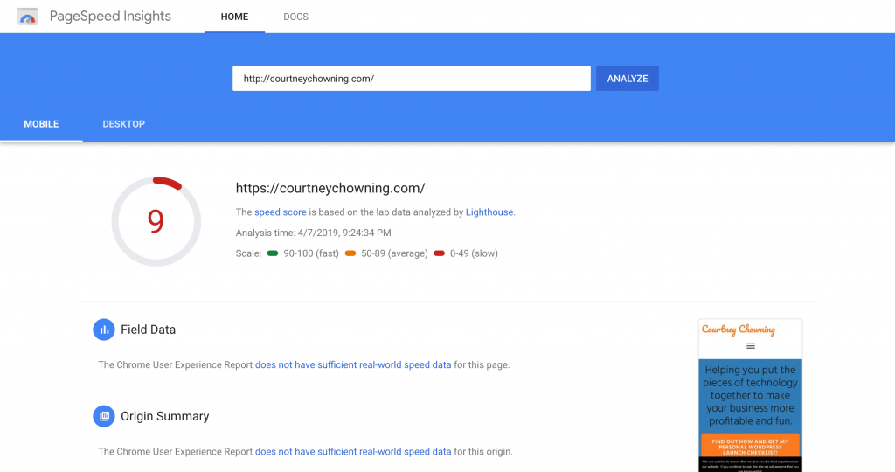Image resolution: width=895 pixels, height=472 pixels.
Task: Click the blue hero text in preview
Action: coord(750,395)
